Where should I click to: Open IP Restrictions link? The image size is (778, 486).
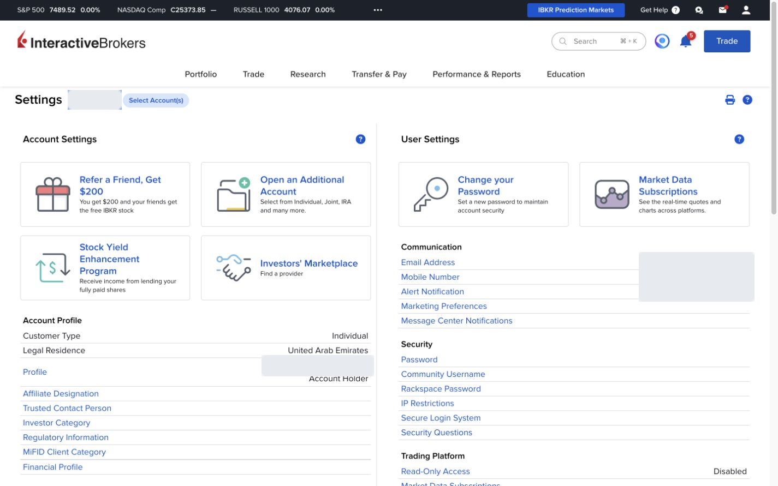[427, 404]
